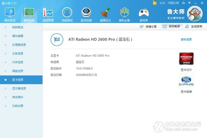Open 驱动检测 driver detection icon
This screenshot has width=207, height=138.
pyautogui.click(x=86, y=14)
